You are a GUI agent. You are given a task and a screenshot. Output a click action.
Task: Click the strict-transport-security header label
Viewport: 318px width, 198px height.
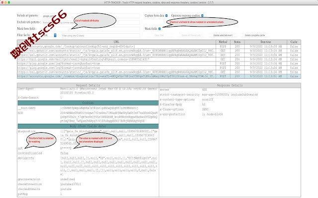pos(179,95)
